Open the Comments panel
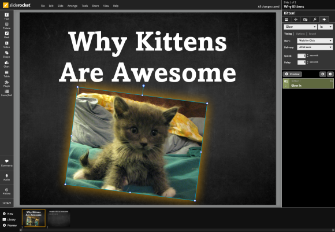Viewport: 335px width, 232px height. coord(6,163)
